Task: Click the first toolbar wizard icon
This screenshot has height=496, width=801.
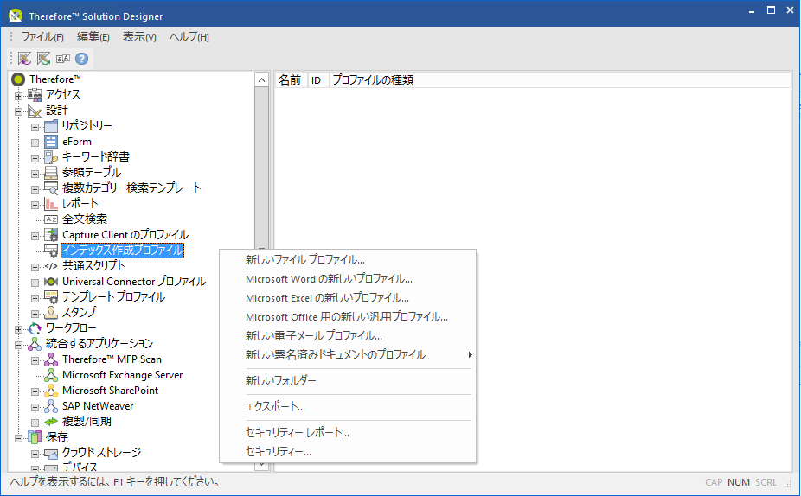Action: [x=24, y=59]
